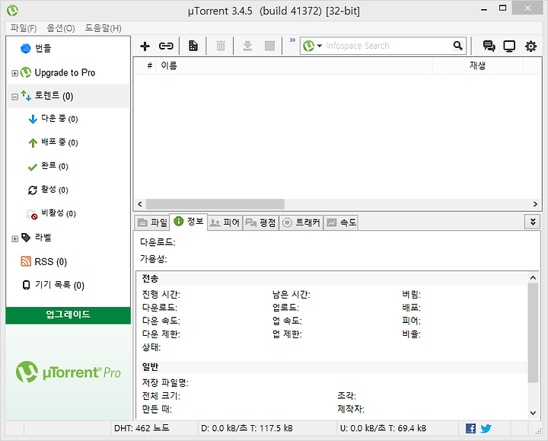Select 기기 목록 (0) item

tap(59, 285)
